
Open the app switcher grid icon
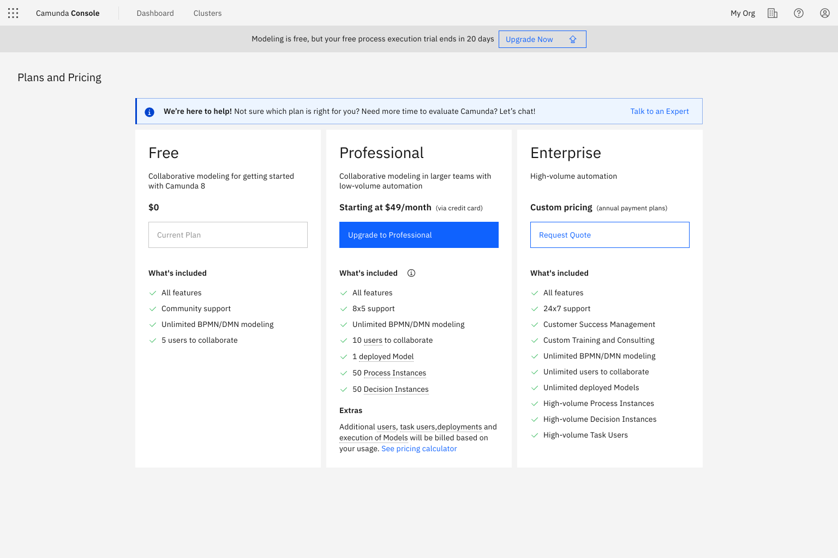tap(13, 13)
